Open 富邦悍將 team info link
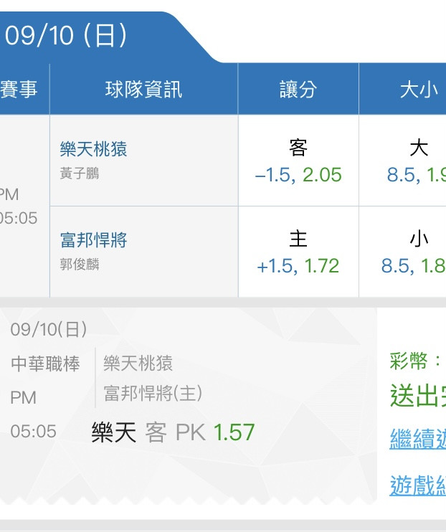This screenshot has height=532, width=446. pyautogui.click(x=94, y=240)
